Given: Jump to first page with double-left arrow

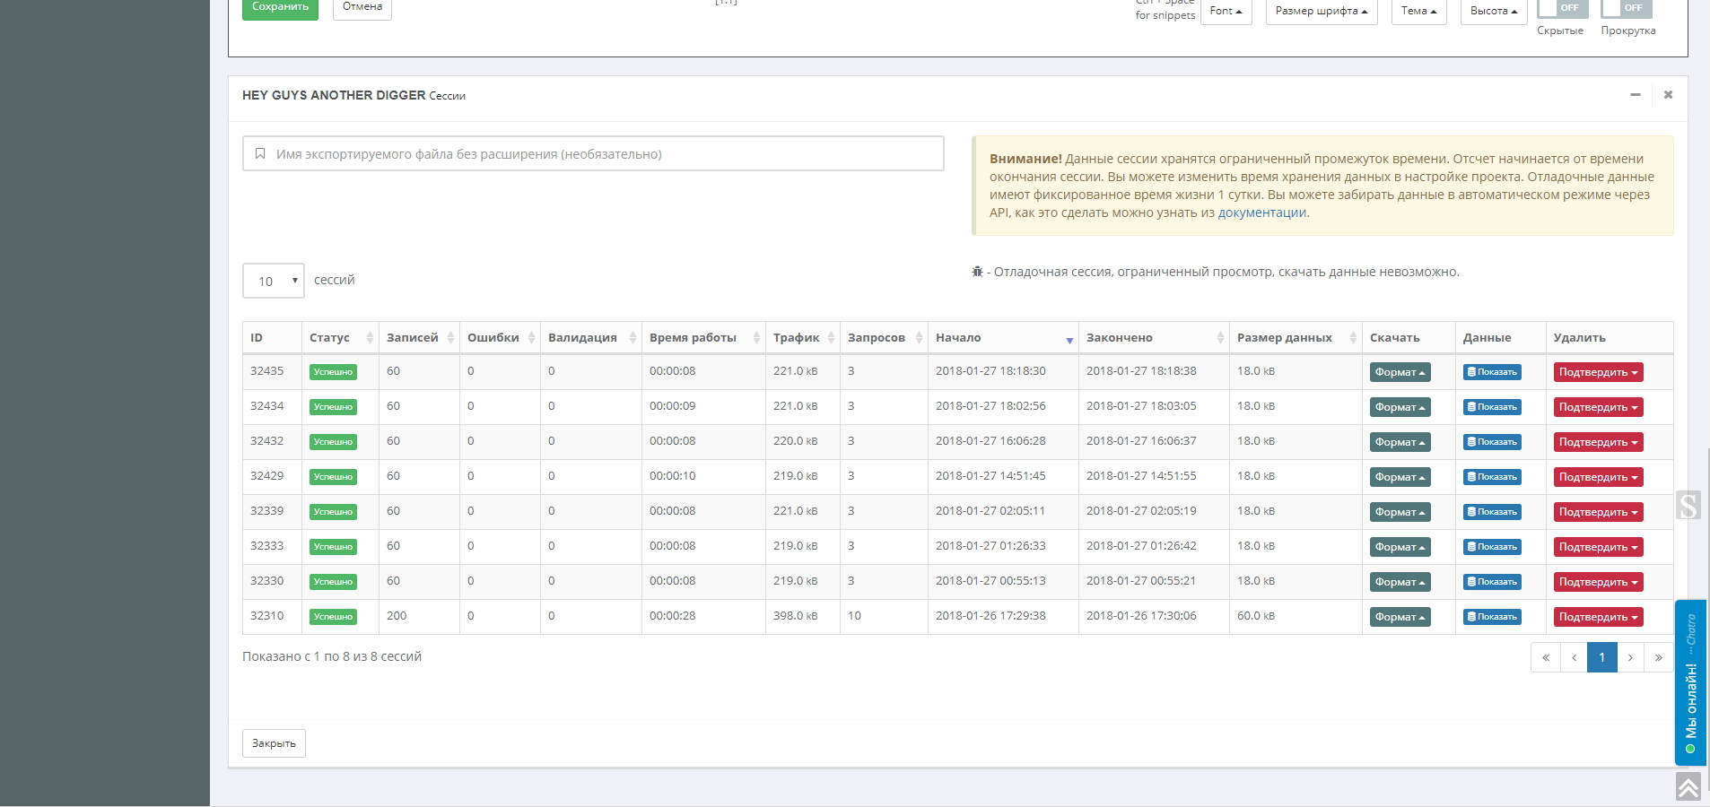Looking at the screenshot, I should coord(1545,657).
